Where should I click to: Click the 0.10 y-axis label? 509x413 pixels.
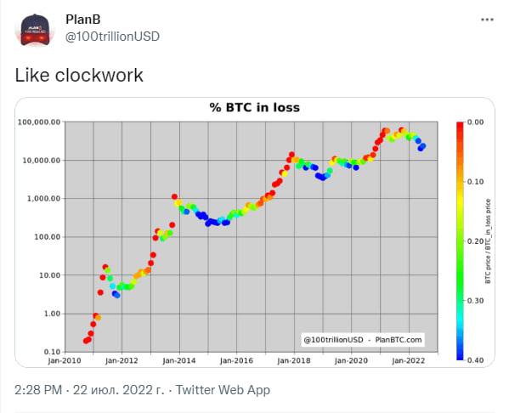pyautogui.click(x=53, y=352)
